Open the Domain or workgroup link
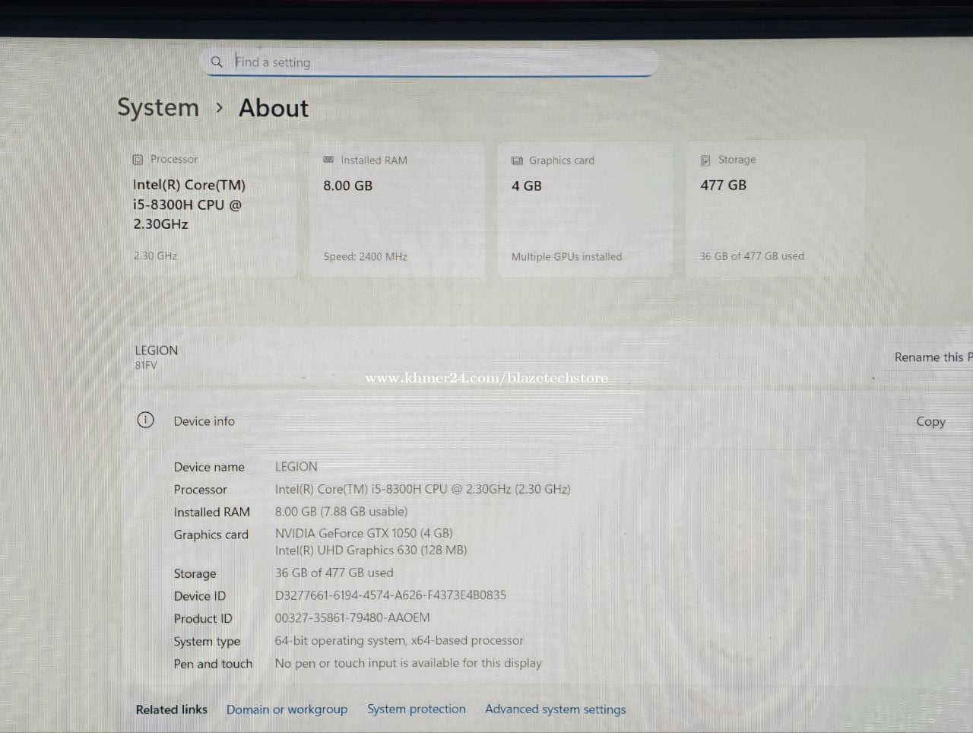Viewport: 973px width, 733px height. [x=287, y=709]
